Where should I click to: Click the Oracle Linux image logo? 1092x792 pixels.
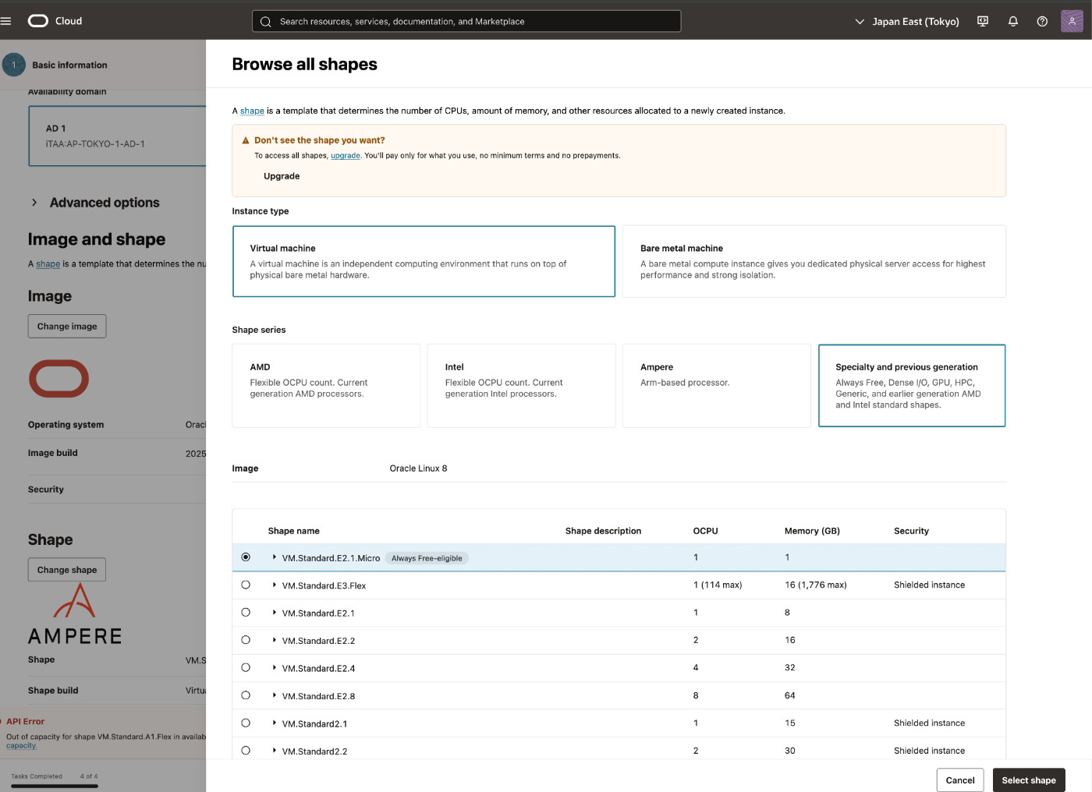click(58, 379)
